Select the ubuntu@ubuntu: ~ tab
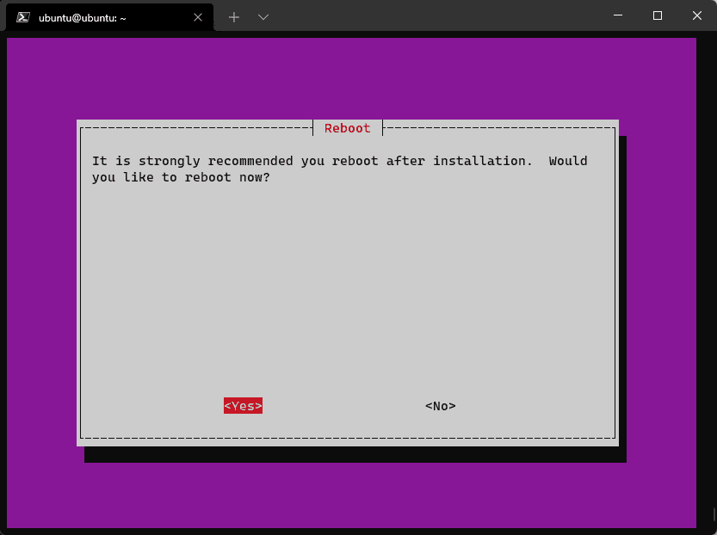 (x=110, y=17)
